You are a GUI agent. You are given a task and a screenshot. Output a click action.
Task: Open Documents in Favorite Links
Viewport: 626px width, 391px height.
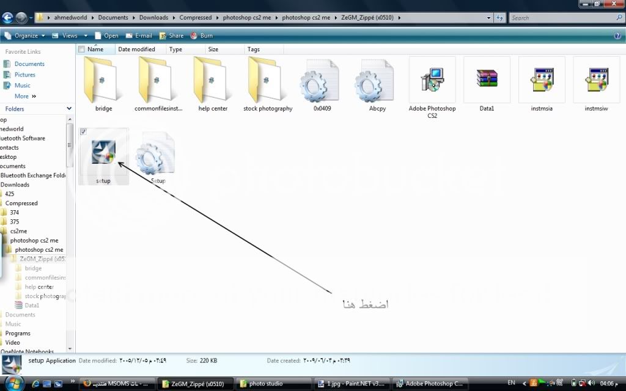pyautogui.click(x=29, y=64)
